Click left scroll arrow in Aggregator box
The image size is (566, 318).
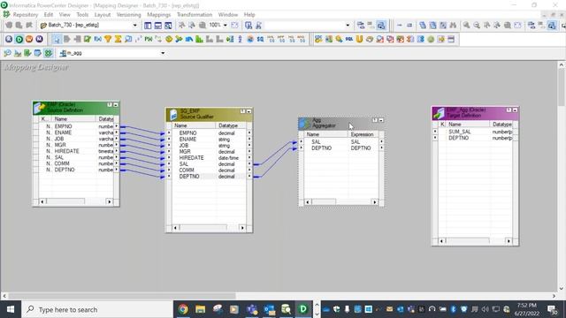coord(308,202)
